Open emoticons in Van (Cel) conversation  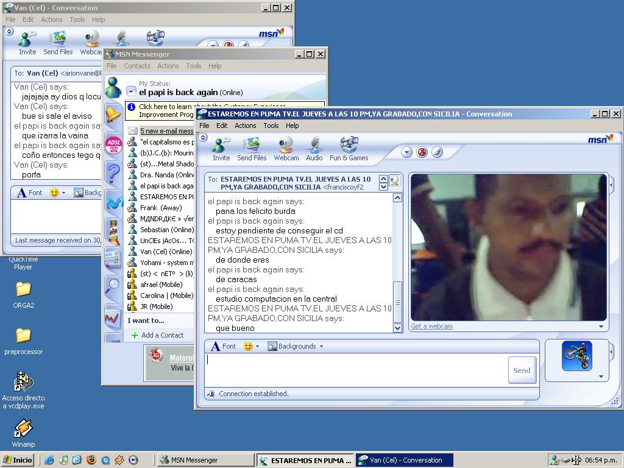[x=54, y=193]
